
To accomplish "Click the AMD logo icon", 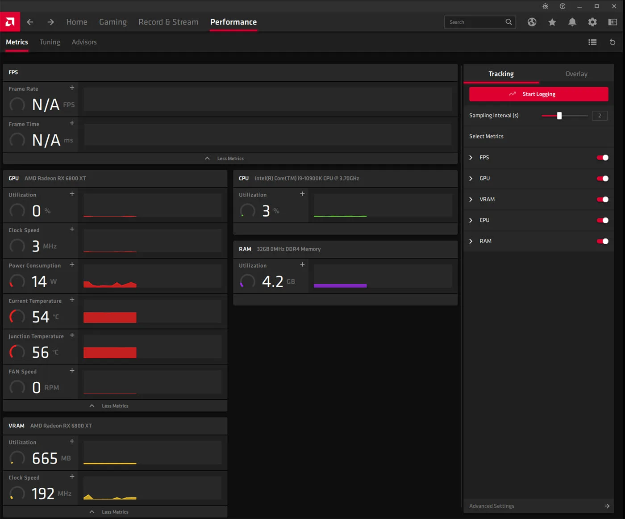I will point(10,22).
